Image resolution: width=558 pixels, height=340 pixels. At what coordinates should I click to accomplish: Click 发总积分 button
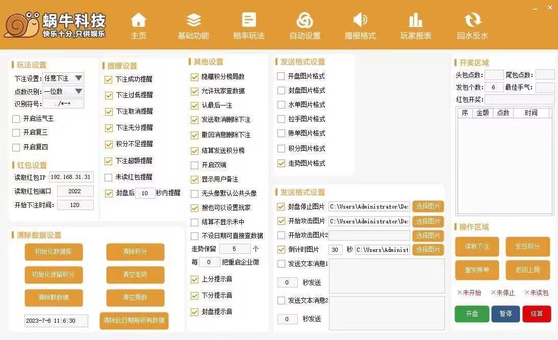pos(528,247)
